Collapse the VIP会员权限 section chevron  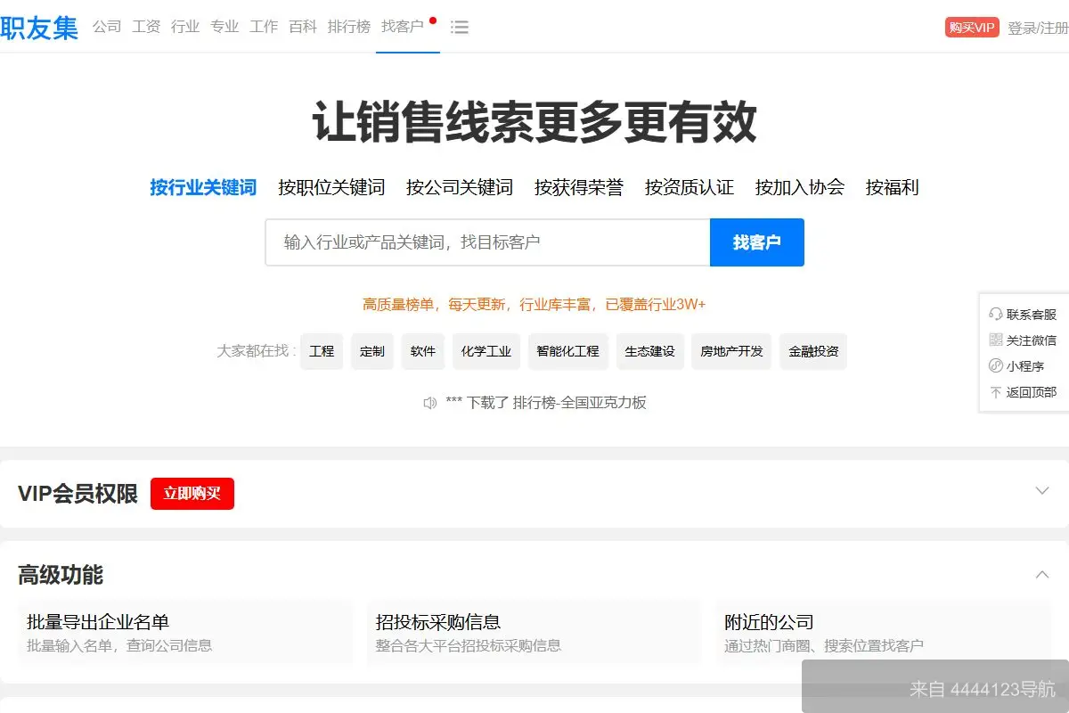(1042, 490)
